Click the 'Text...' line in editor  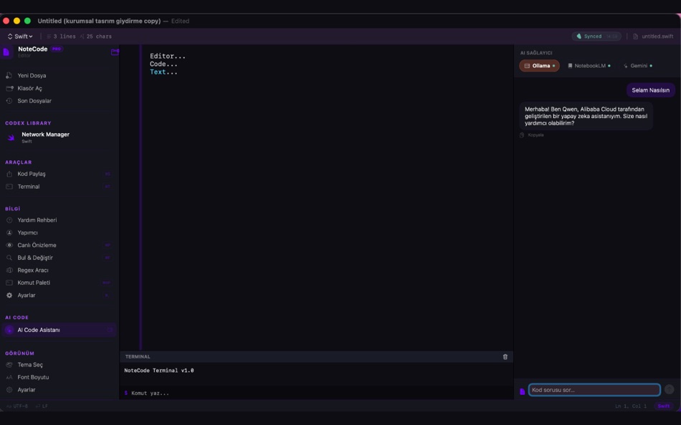coord(163,72)
